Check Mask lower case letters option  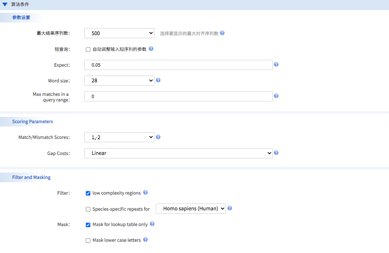click(88, 240)
